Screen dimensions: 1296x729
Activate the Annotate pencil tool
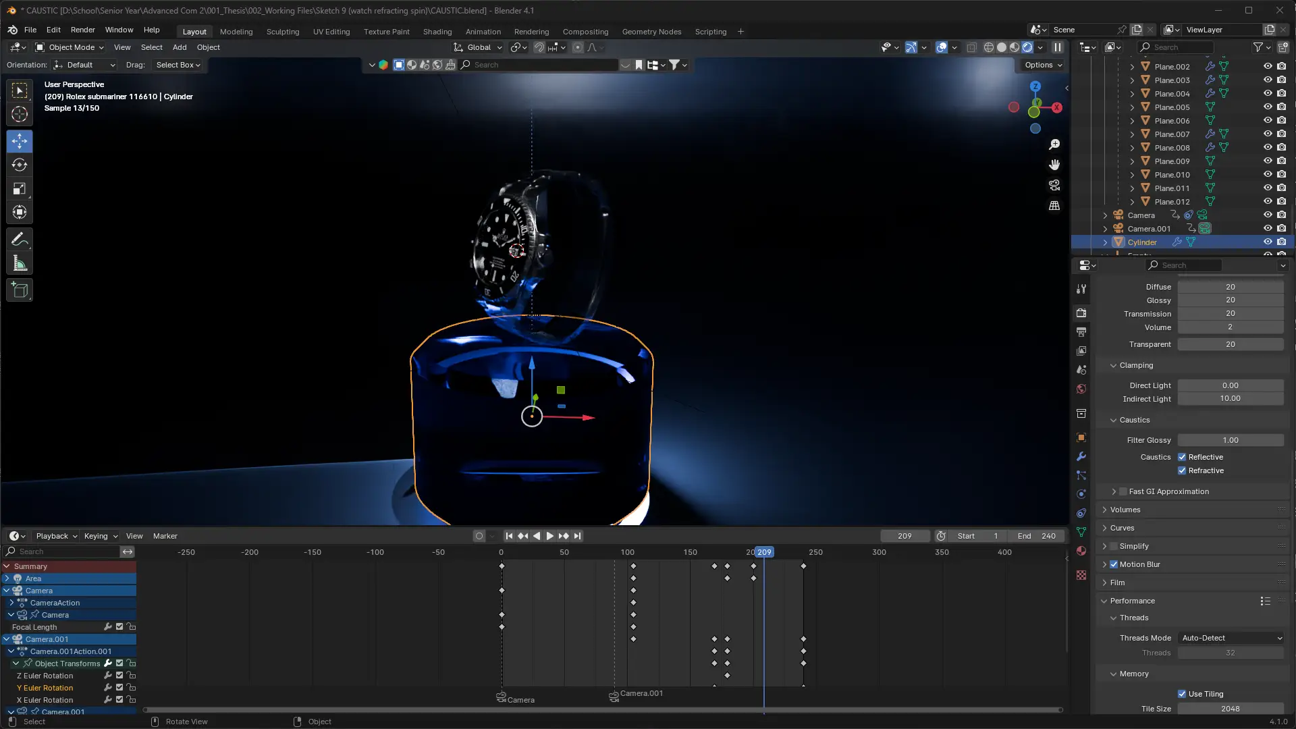point(20,240)
